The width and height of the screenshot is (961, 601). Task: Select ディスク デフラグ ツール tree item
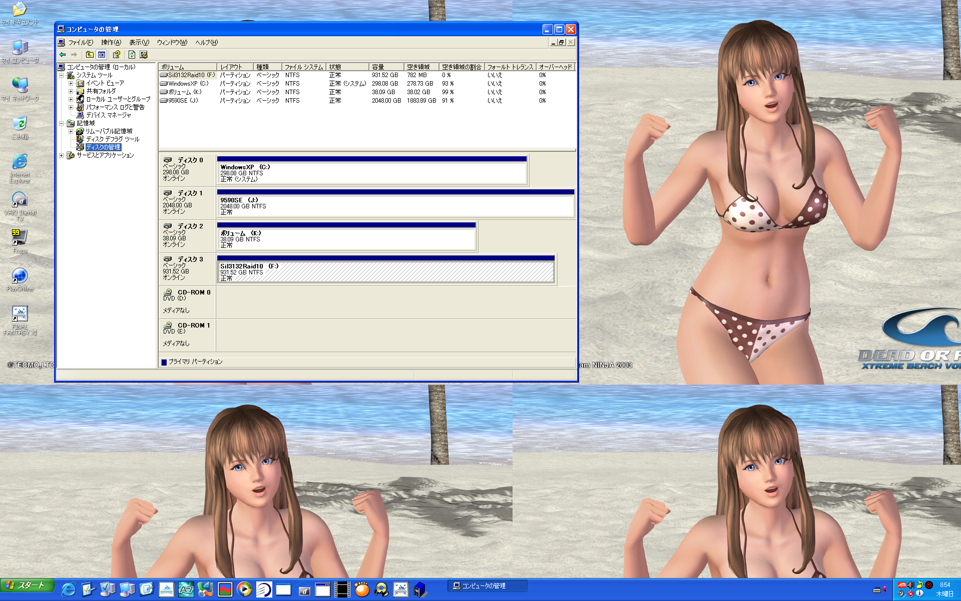pyautogui.click(x=112, y=139)
